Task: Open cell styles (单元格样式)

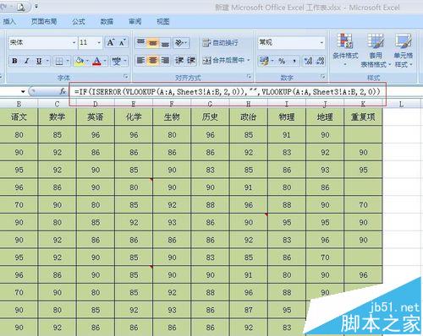Action: tap(404, 50)
